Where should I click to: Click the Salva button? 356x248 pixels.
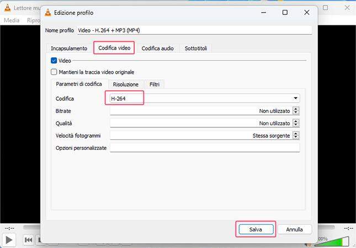click(256, 229)
